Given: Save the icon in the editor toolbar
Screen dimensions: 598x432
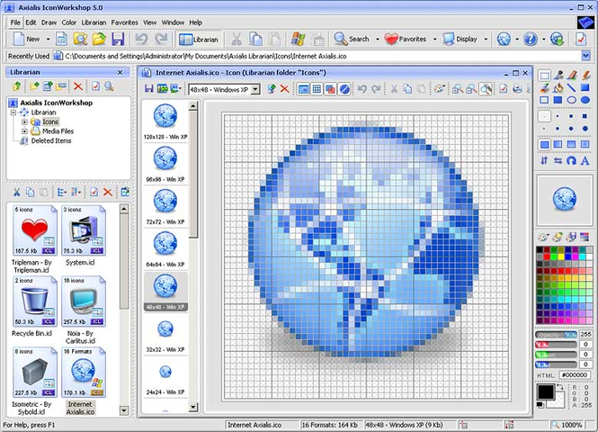Looking at the screenshot, I should coord(148,89).
